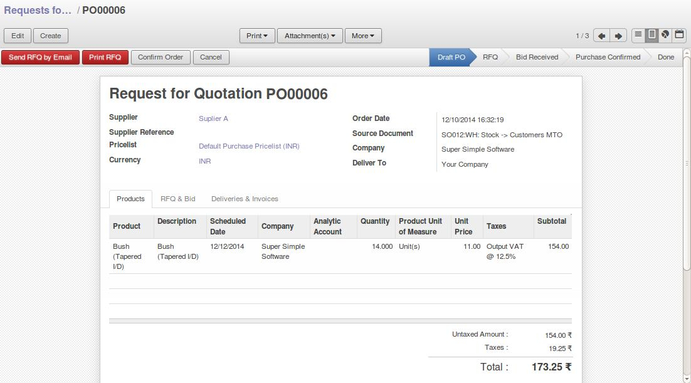
Task: Go back to Requests for Quotation breadcrumb
Action: [38, 11]
